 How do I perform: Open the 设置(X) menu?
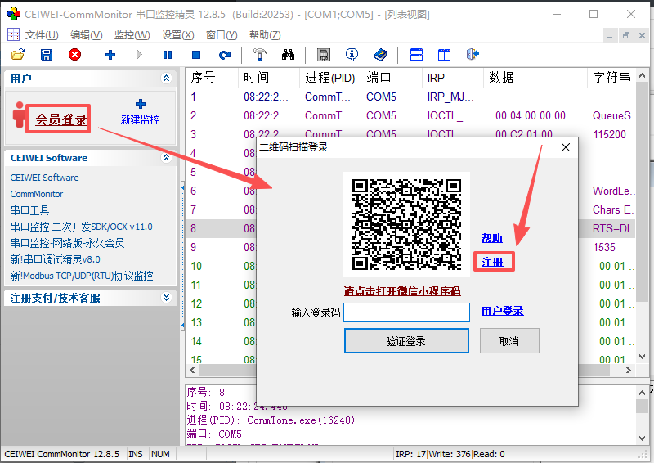pos(177,34)
